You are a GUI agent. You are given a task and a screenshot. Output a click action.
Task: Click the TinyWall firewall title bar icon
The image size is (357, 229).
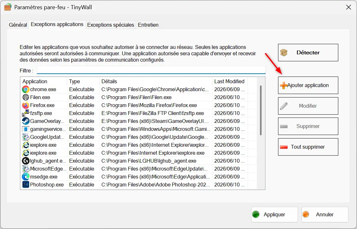(8, 7)
